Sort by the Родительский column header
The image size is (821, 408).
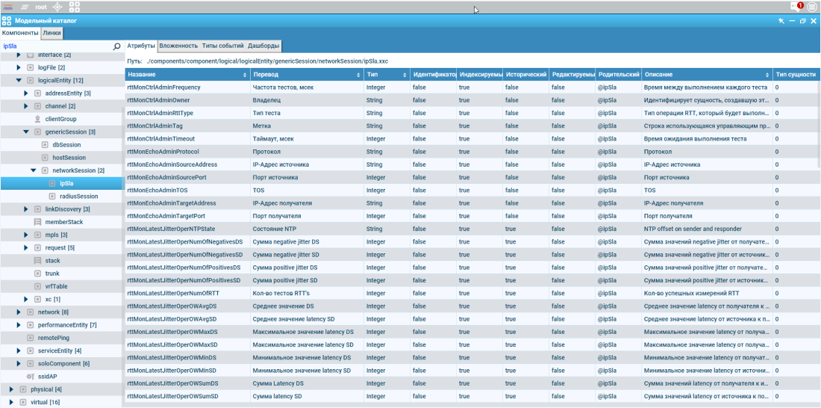click(618, 75)
